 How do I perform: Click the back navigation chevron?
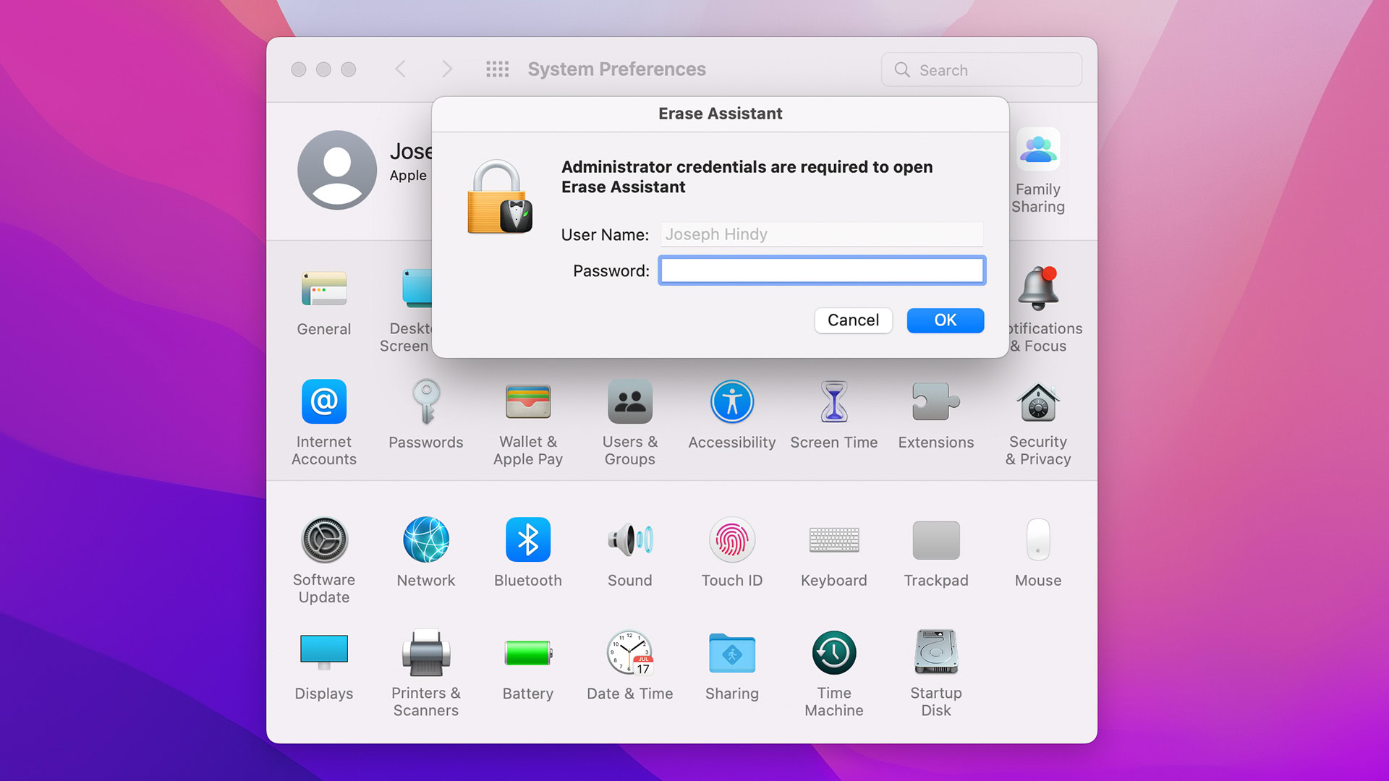[x=400, y=69]
